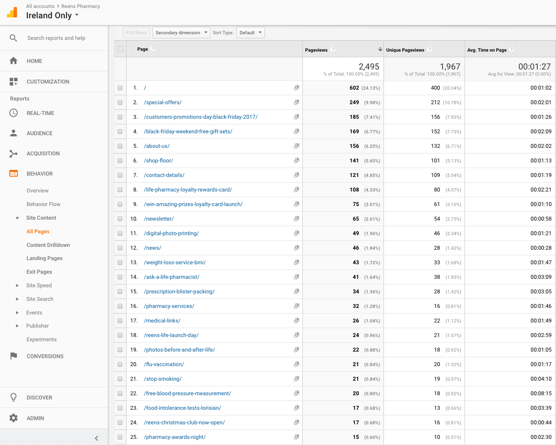The width and height of the screenshot is (556, 445).
Task: Expand the Events section
Action: click(x=17, y=313)
